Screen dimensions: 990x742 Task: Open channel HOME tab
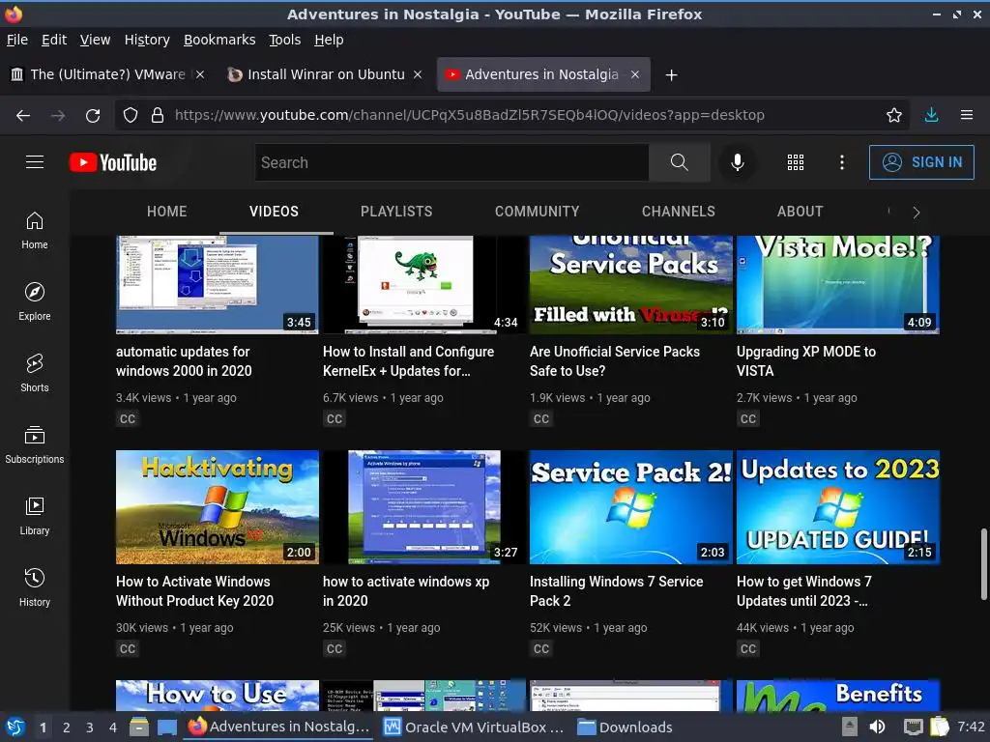(x=166, y=212)
